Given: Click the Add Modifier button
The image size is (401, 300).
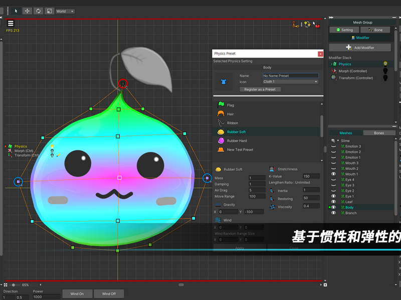Looking at the screenshot, I should 360,47.
